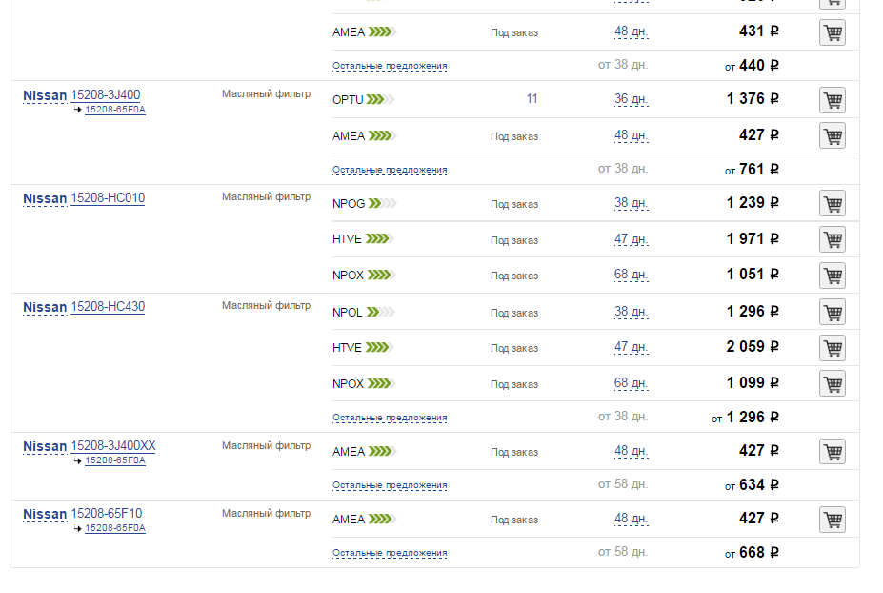The image size is (883, 593).
Task: Expand other offers under 15208-65F10
Action: (x=390, y=553)
